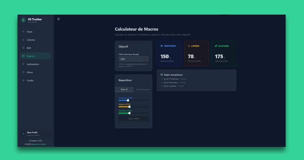The height and width of the screenshot is (160, 304).
Task: Click the Mon Profil avatar icon
Action: (x=23, y=134)
